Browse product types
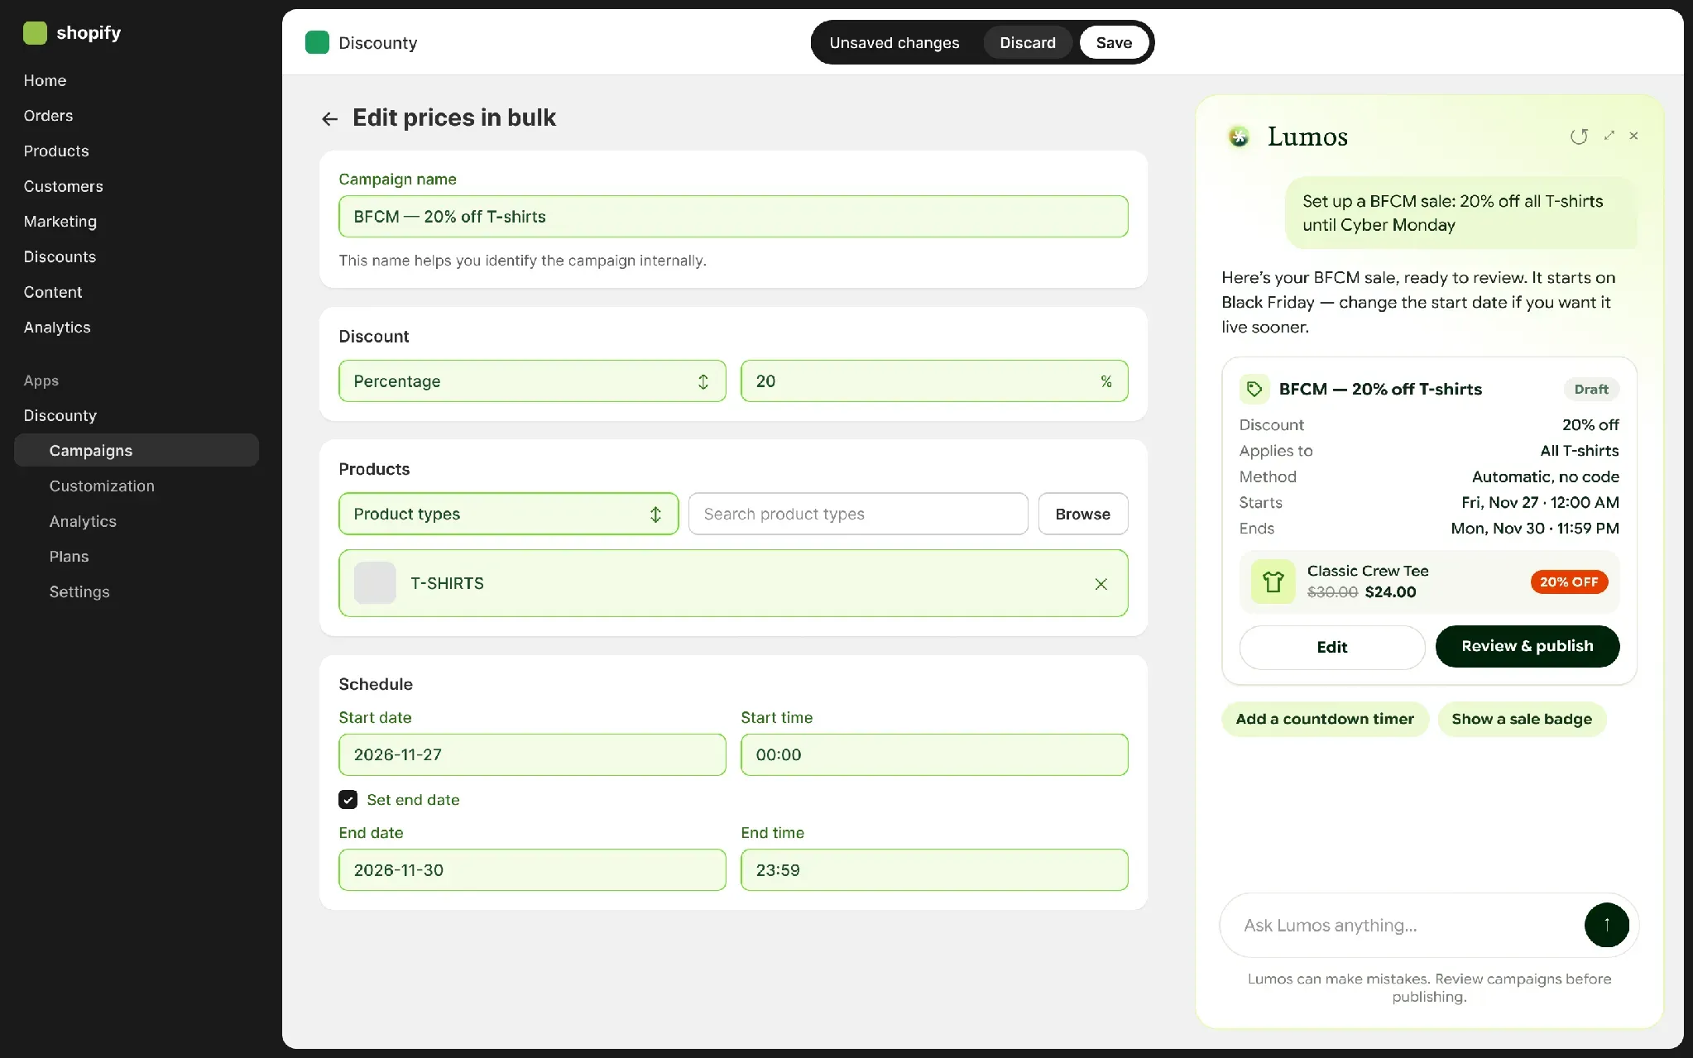Screen dimensions: 1693x1058 click(x=1082, y=514)
